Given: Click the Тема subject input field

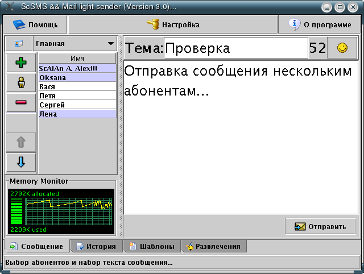Looking at the screenshot, I should tap(234, 48).
